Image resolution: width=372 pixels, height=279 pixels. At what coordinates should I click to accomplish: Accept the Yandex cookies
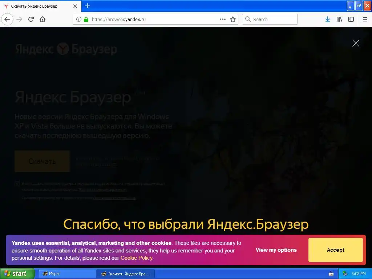tap(335, 250)
